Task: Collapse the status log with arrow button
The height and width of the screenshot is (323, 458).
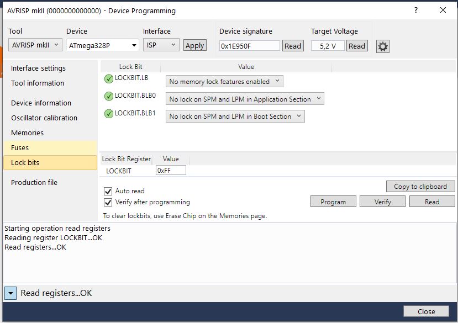Action: (x=10, y=293)
